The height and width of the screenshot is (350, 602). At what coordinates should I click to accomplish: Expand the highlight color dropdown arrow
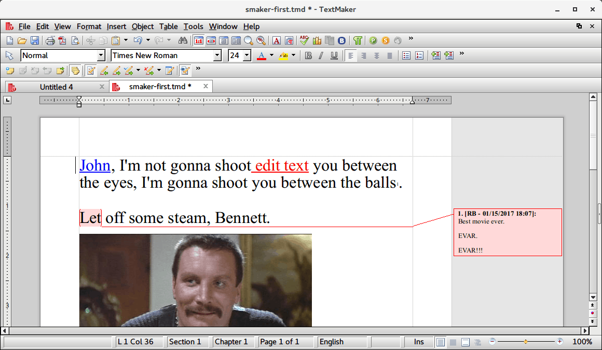(x=294, y=55)
